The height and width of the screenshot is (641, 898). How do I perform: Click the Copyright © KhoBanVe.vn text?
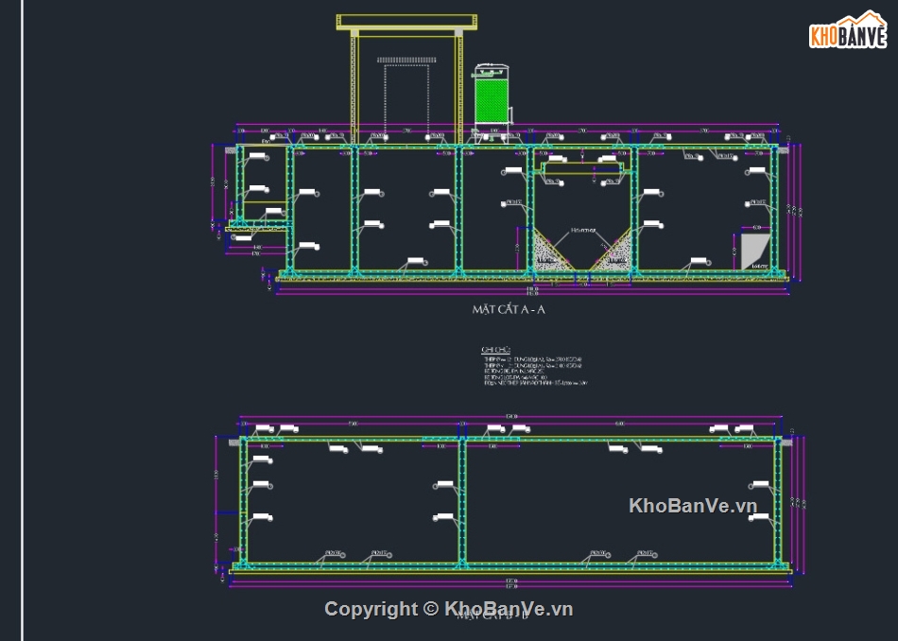point(450,610)
